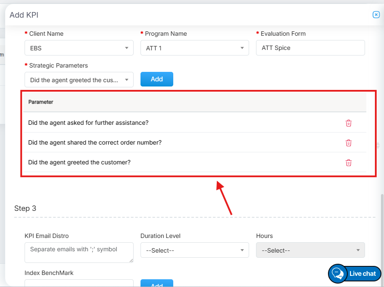Screen dimensions: 384x287
Task: Remove the 'greeted the customer' parameter row
Action: (349, 163)
